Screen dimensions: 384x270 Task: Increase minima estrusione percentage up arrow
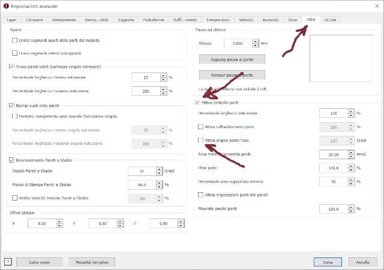[164, 75]
